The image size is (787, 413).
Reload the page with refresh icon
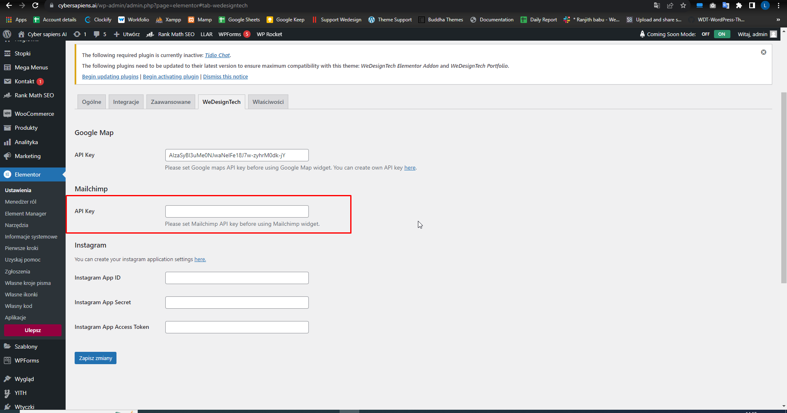tap(35, 5)
